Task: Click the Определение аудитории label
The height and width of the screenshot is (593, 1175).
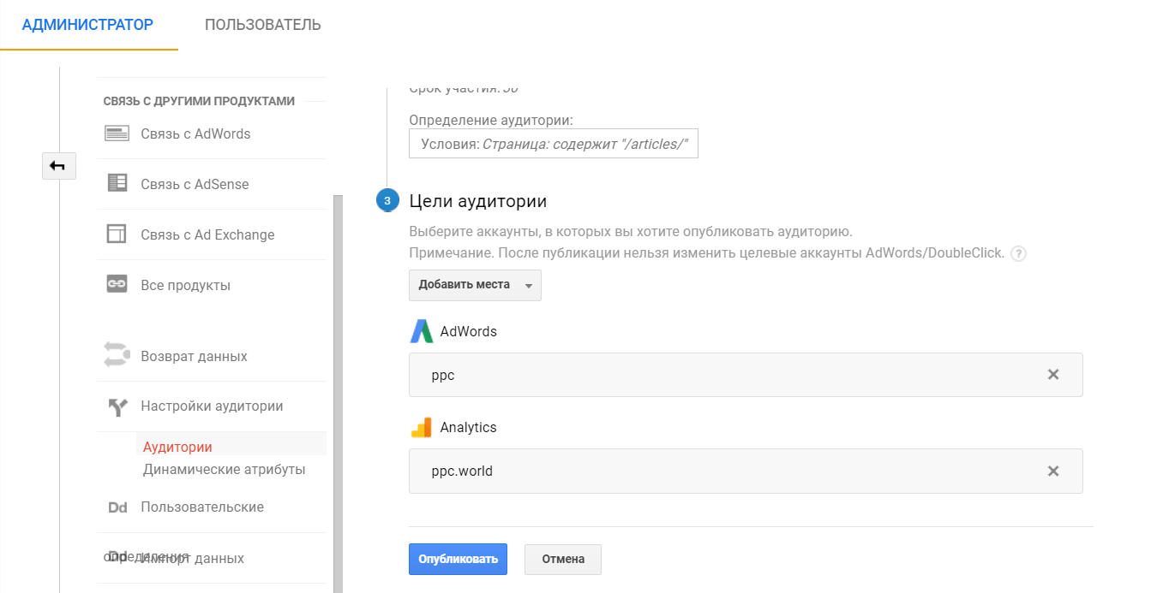Action: pos(491,120)
